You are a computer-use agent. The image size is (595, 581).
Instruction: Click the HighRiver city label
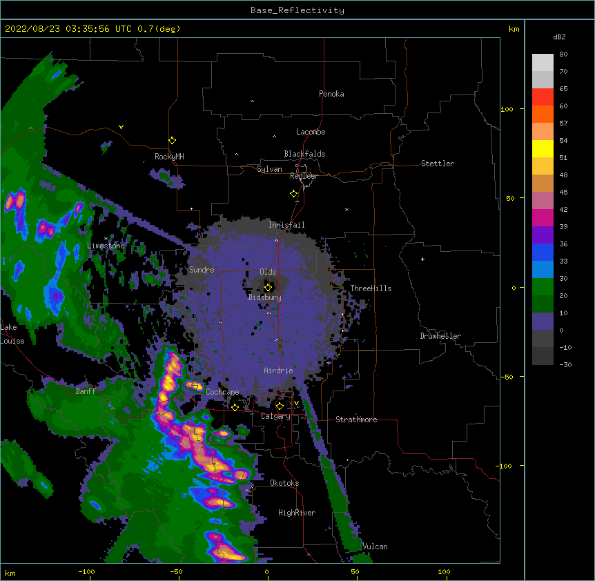(297, 513)
